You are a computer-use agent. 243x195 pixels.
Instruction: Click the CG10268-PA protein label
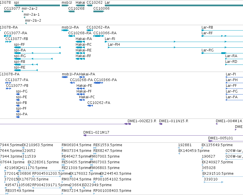tap(81, 80)
